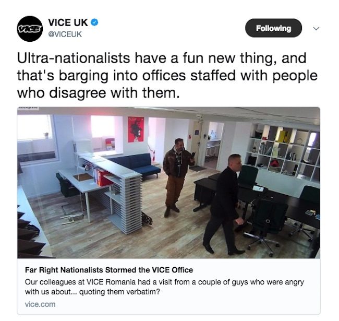Open headline Far Right Nationalists Stormed the VICE Office

click(x=109, y=270)
